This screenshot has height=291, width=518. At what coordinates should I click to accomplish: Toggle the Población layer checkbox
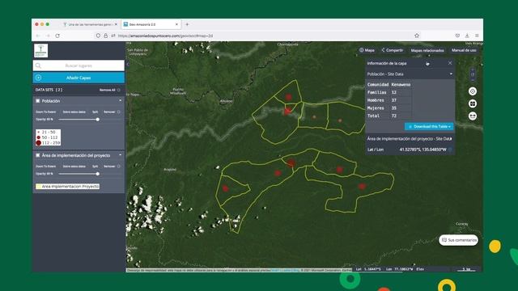[38, 101]
